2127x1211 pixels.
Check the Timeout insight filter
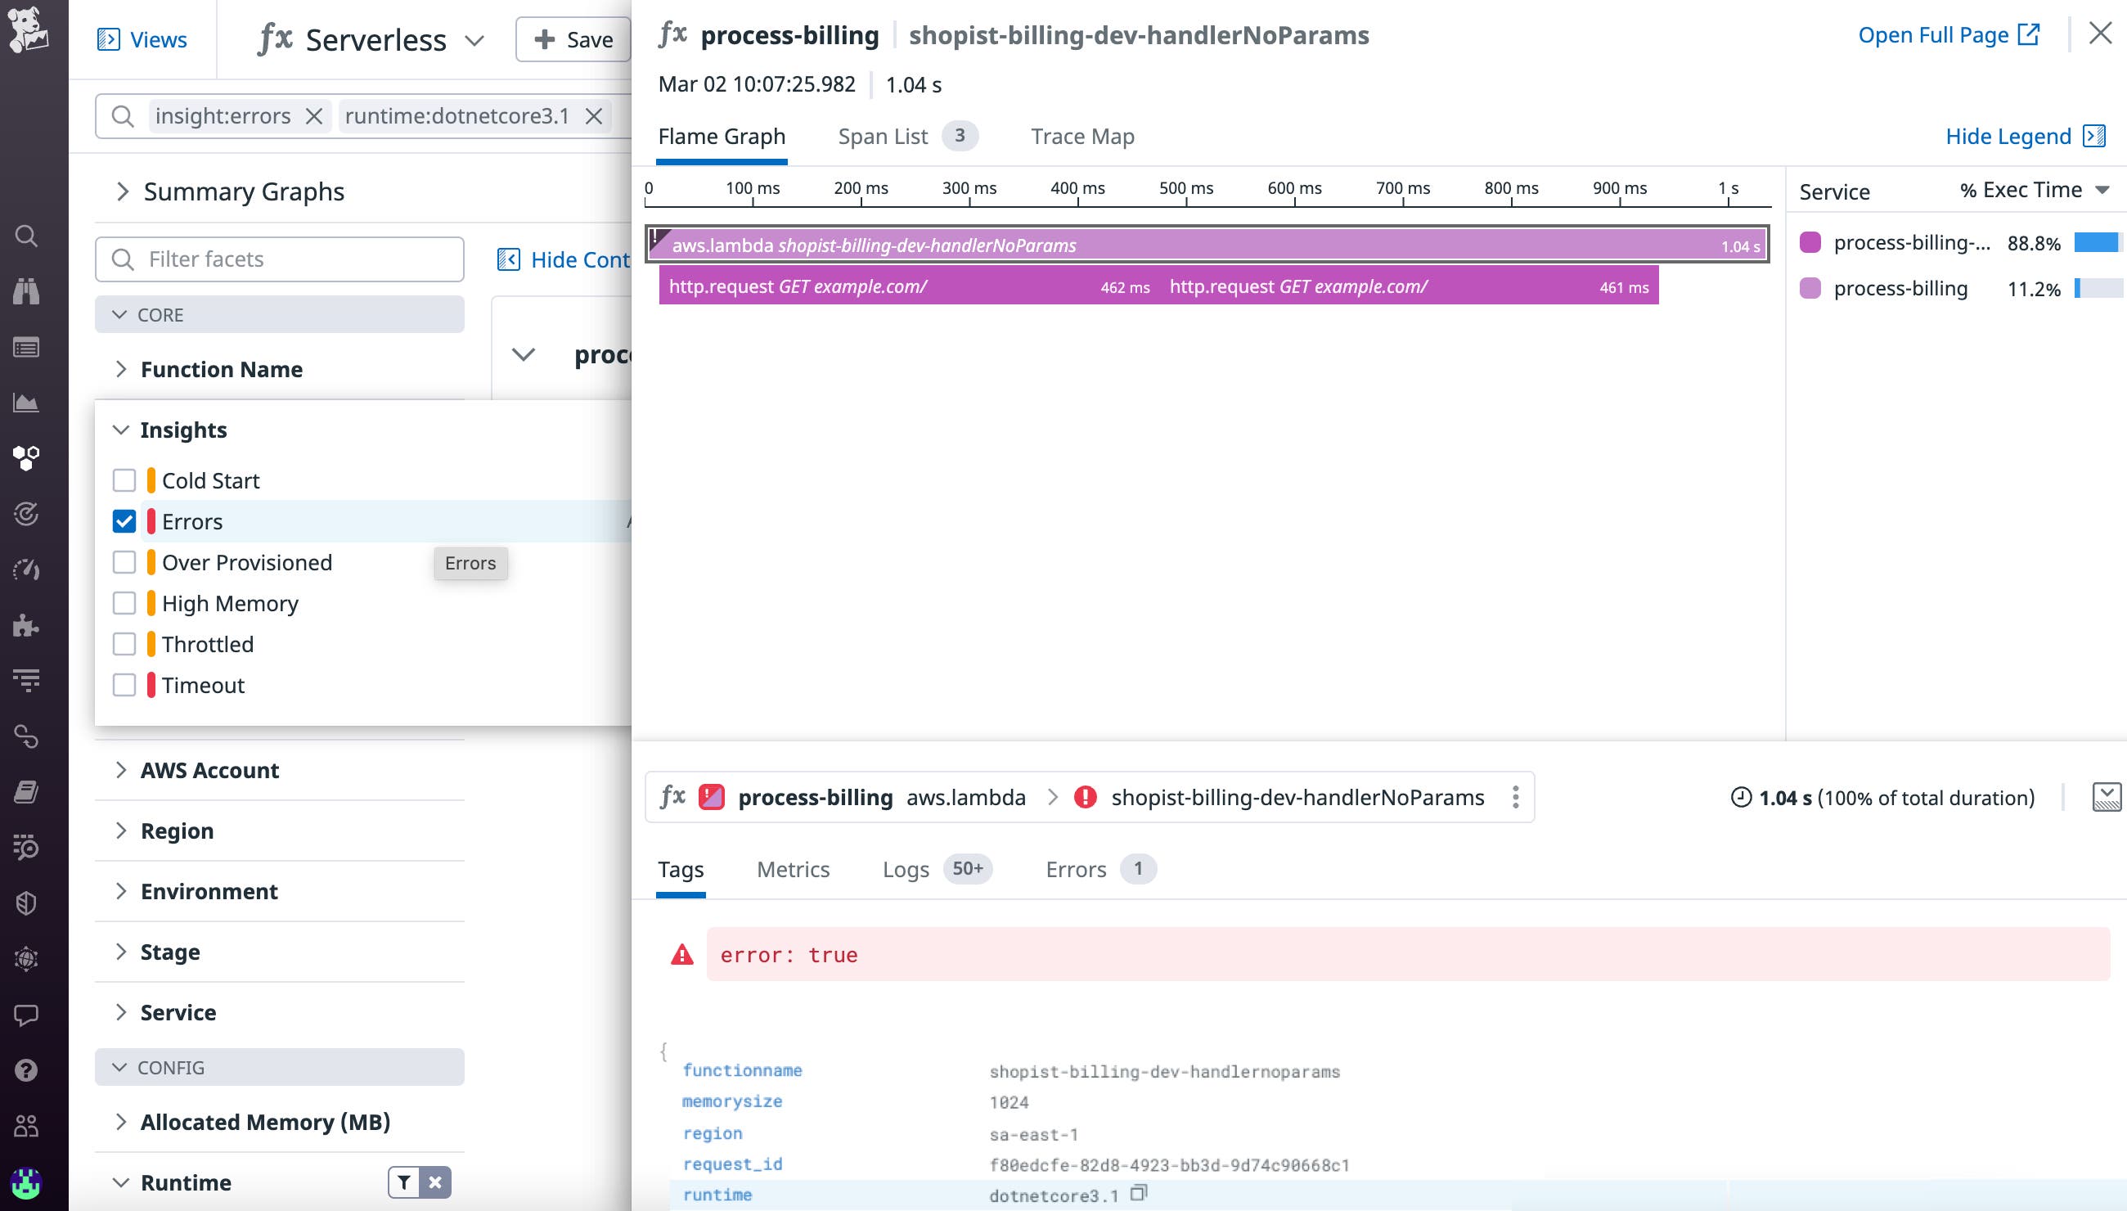pos(124,685)
